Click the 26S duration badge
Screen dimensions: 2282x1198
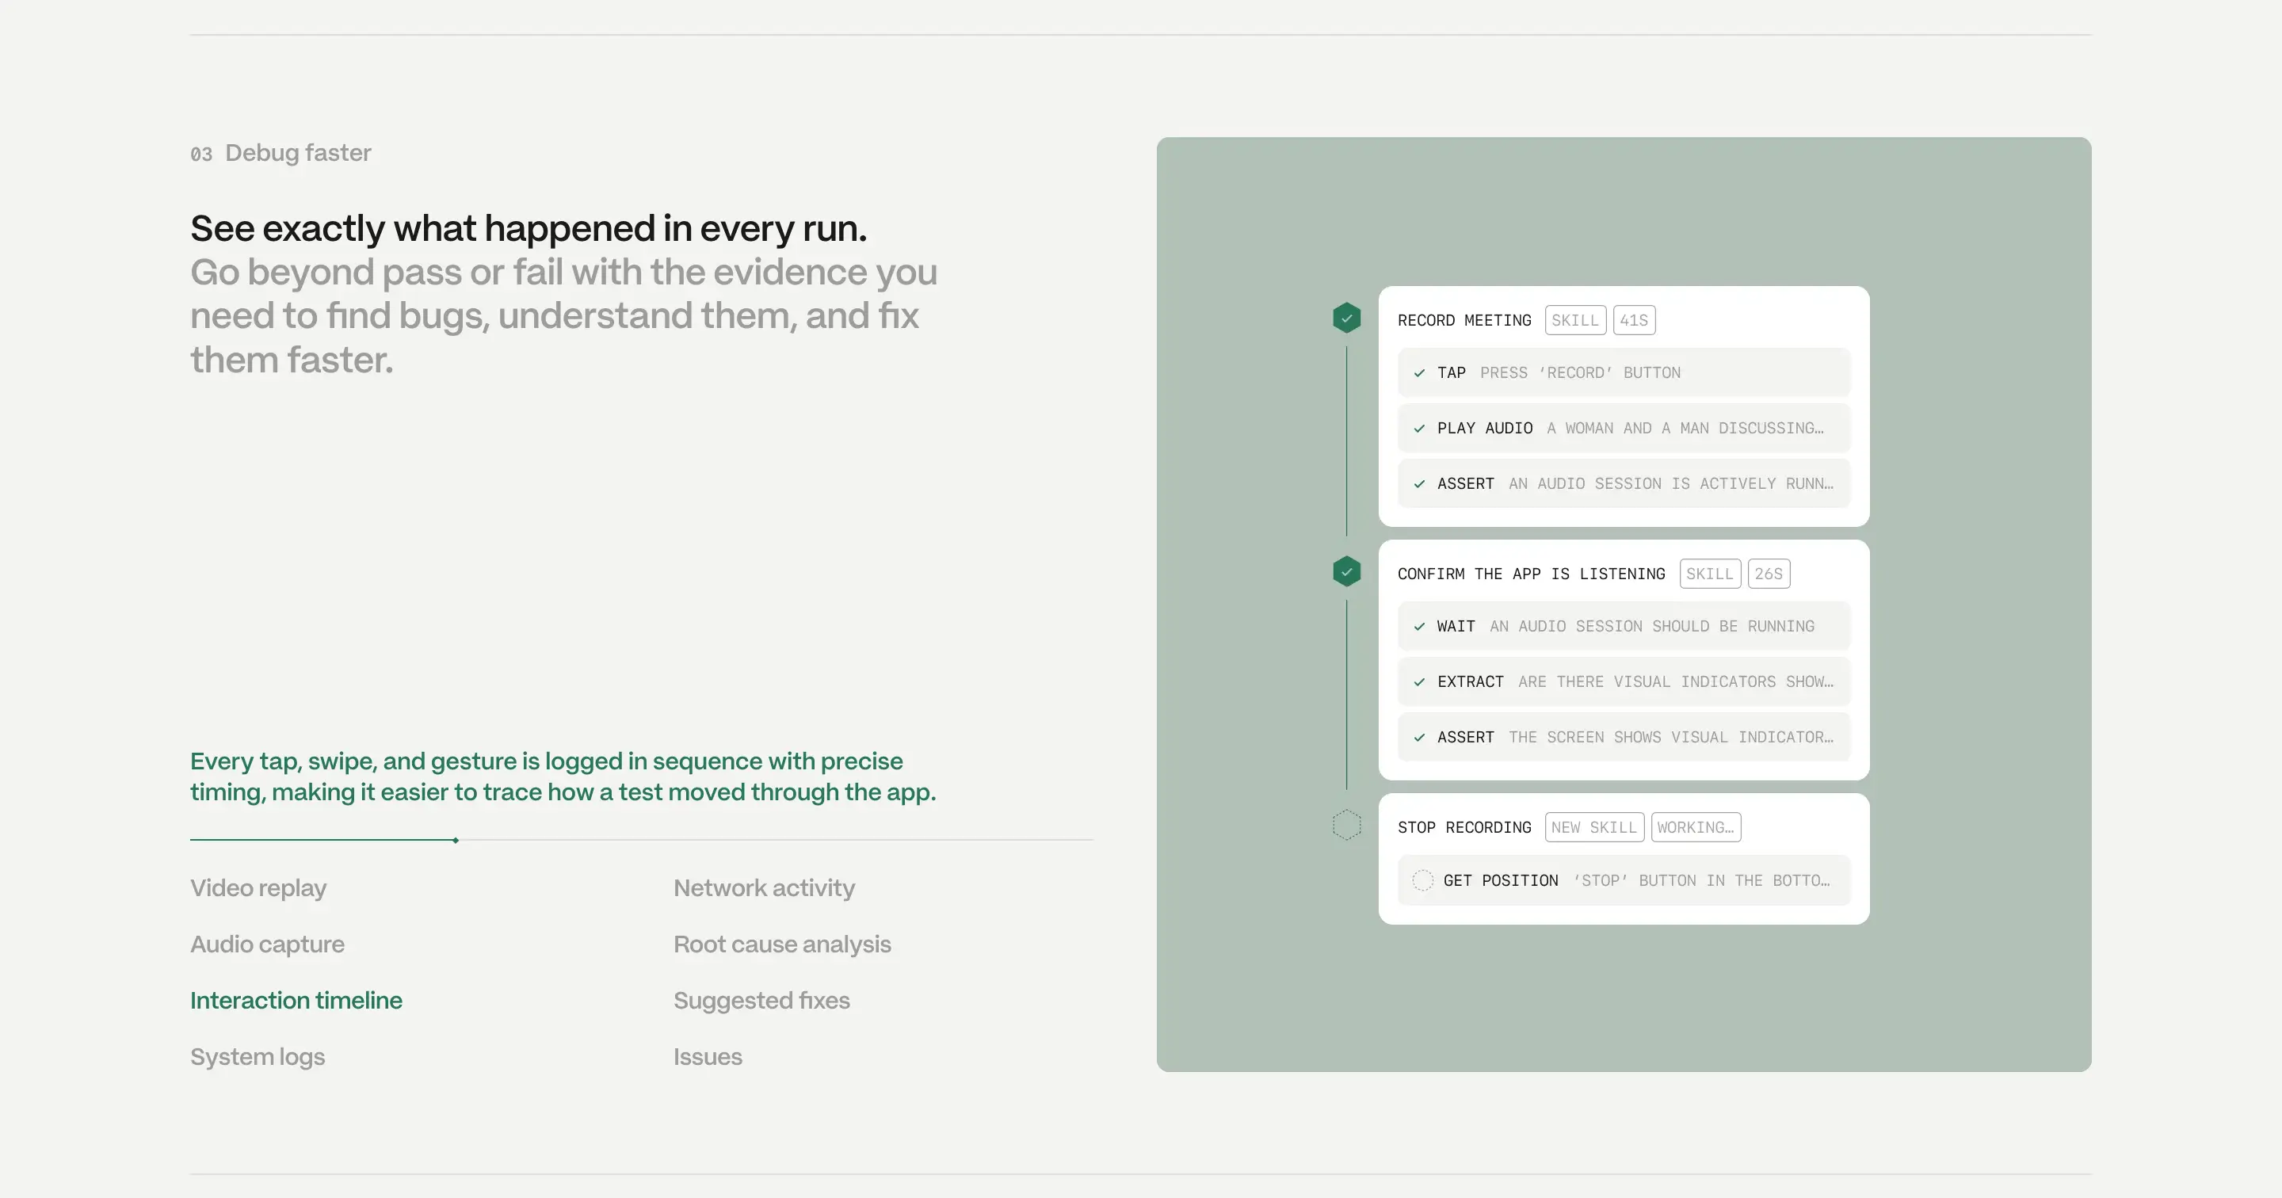click(x=1769, y=574)
